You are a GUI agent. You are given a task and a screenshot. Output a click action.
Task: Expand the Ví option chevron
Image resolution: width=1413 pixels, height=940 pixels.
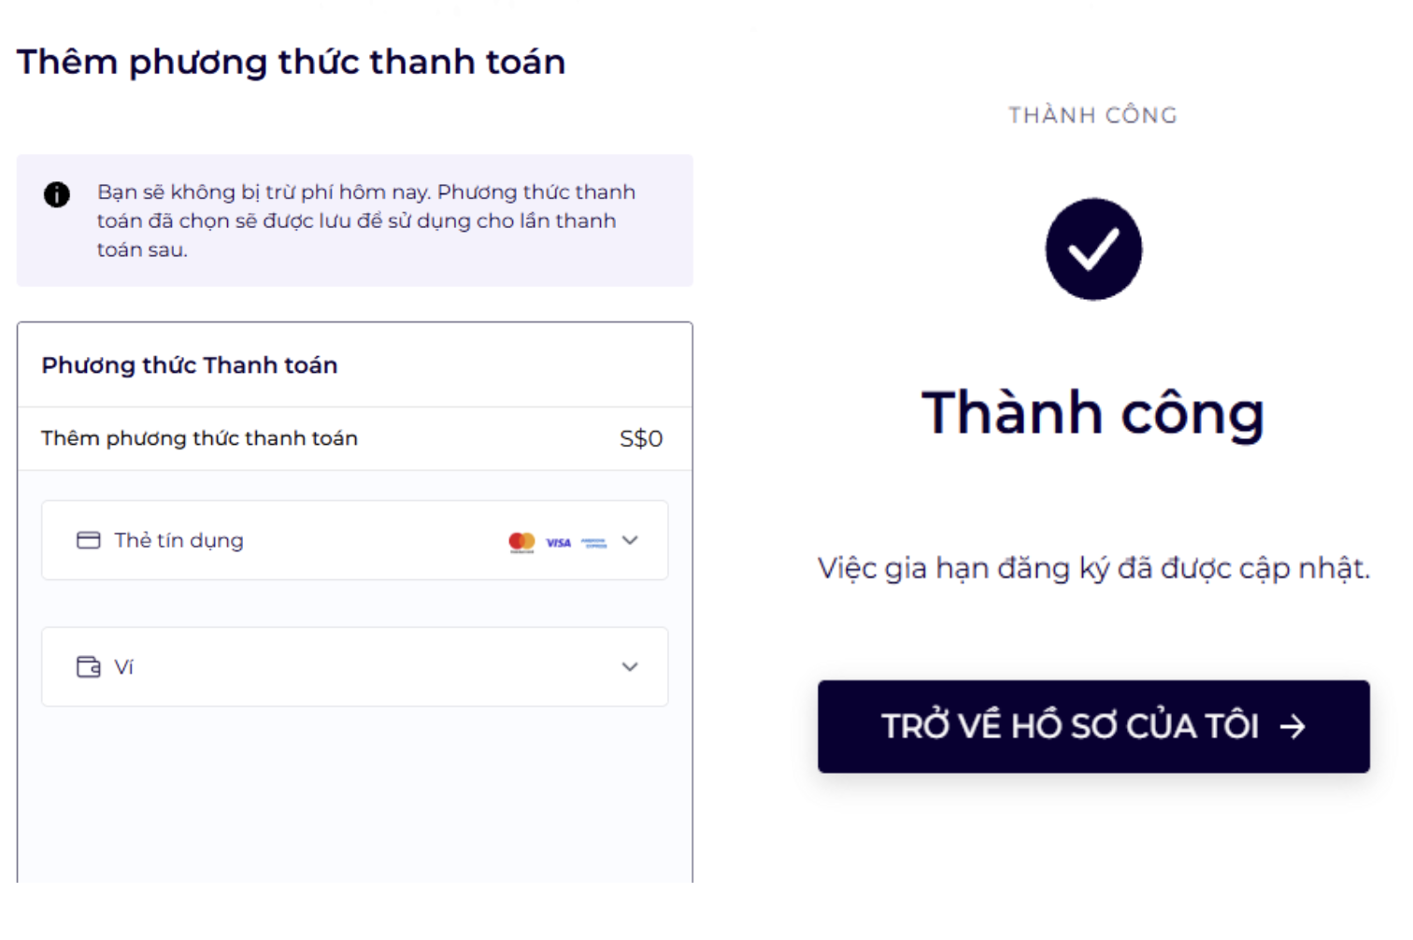click(630, 666)
